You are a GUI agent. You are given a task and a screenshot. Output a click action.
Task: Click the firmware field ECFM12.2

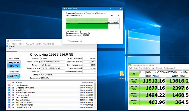pos(53,58)
